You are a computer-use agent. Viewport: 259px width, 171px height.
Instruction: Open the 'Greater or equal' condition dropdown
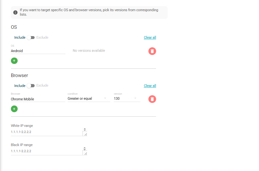pyautogui.click(x=87, y=99)
